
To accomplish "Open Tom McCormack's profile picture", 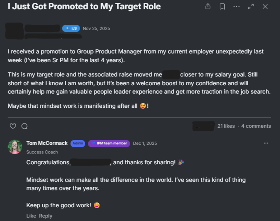I will (x=15, y=147).
